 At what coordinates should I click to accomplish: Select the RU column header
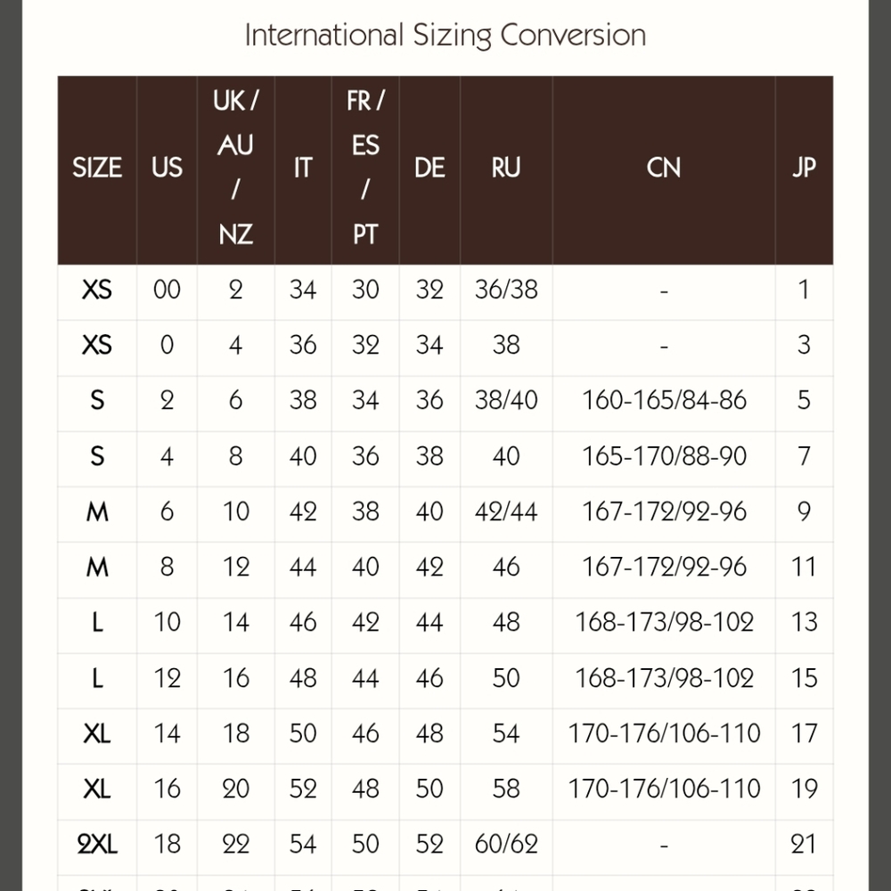click(506, 168)
